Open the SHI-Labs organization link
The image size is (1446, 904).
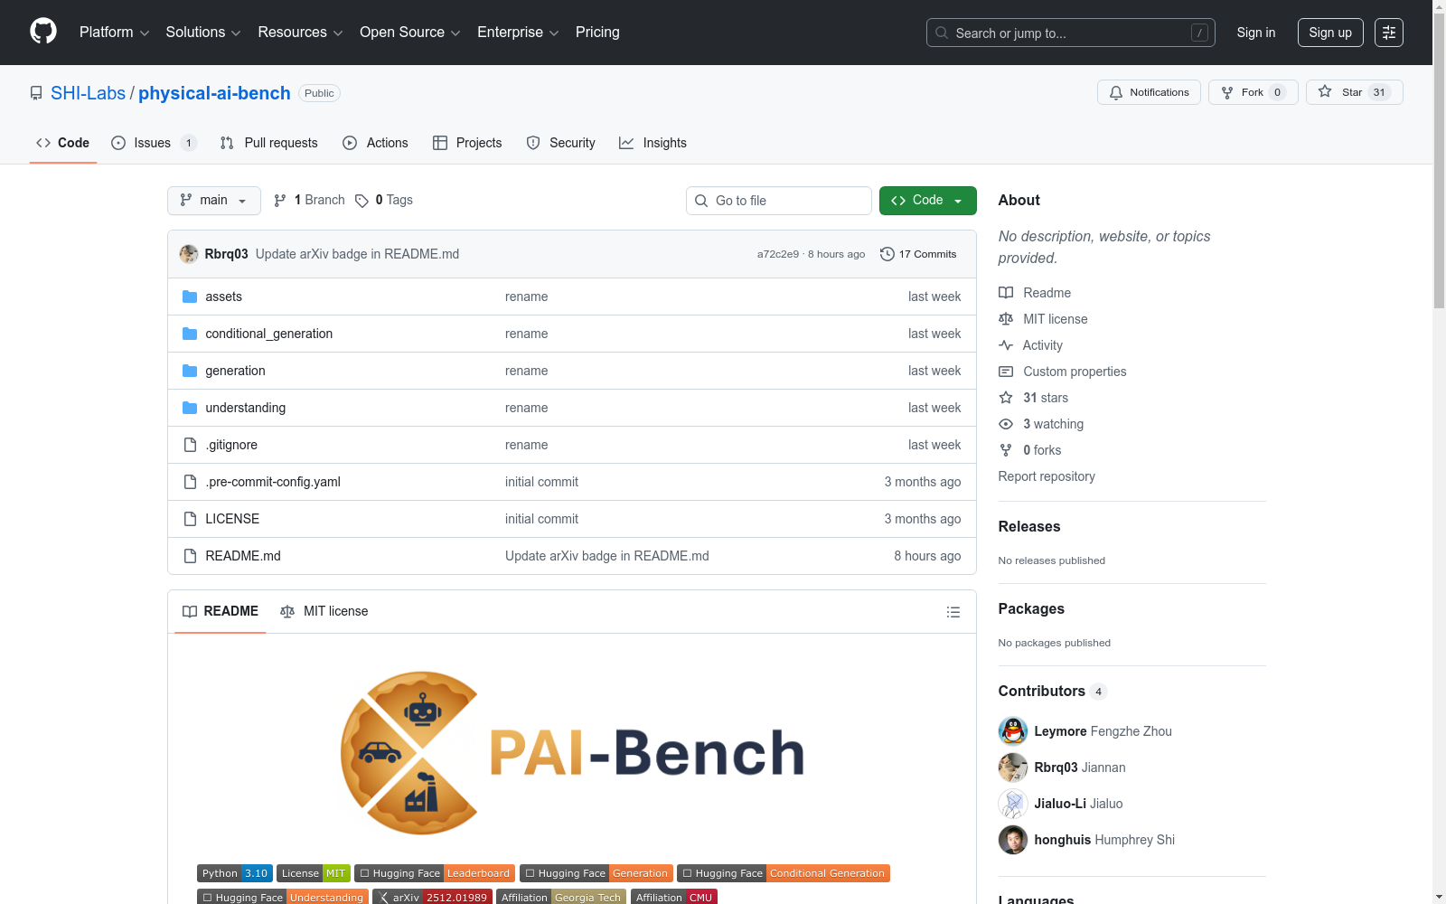[88, 93]
